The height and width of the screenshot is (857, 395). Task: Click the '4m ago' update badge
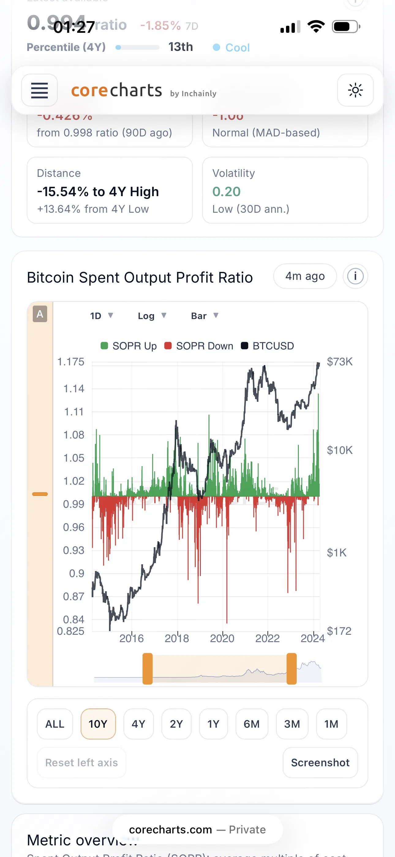[x=305, y=276]
